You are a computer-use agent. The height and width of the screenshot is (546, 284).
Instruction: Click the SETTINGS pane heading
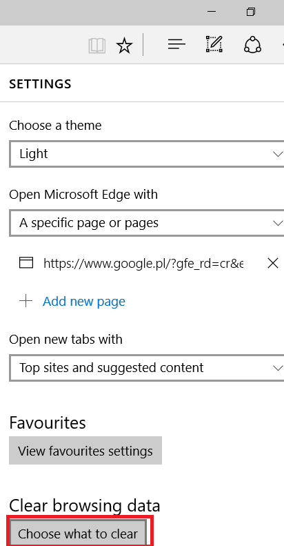tap(40, 84)
